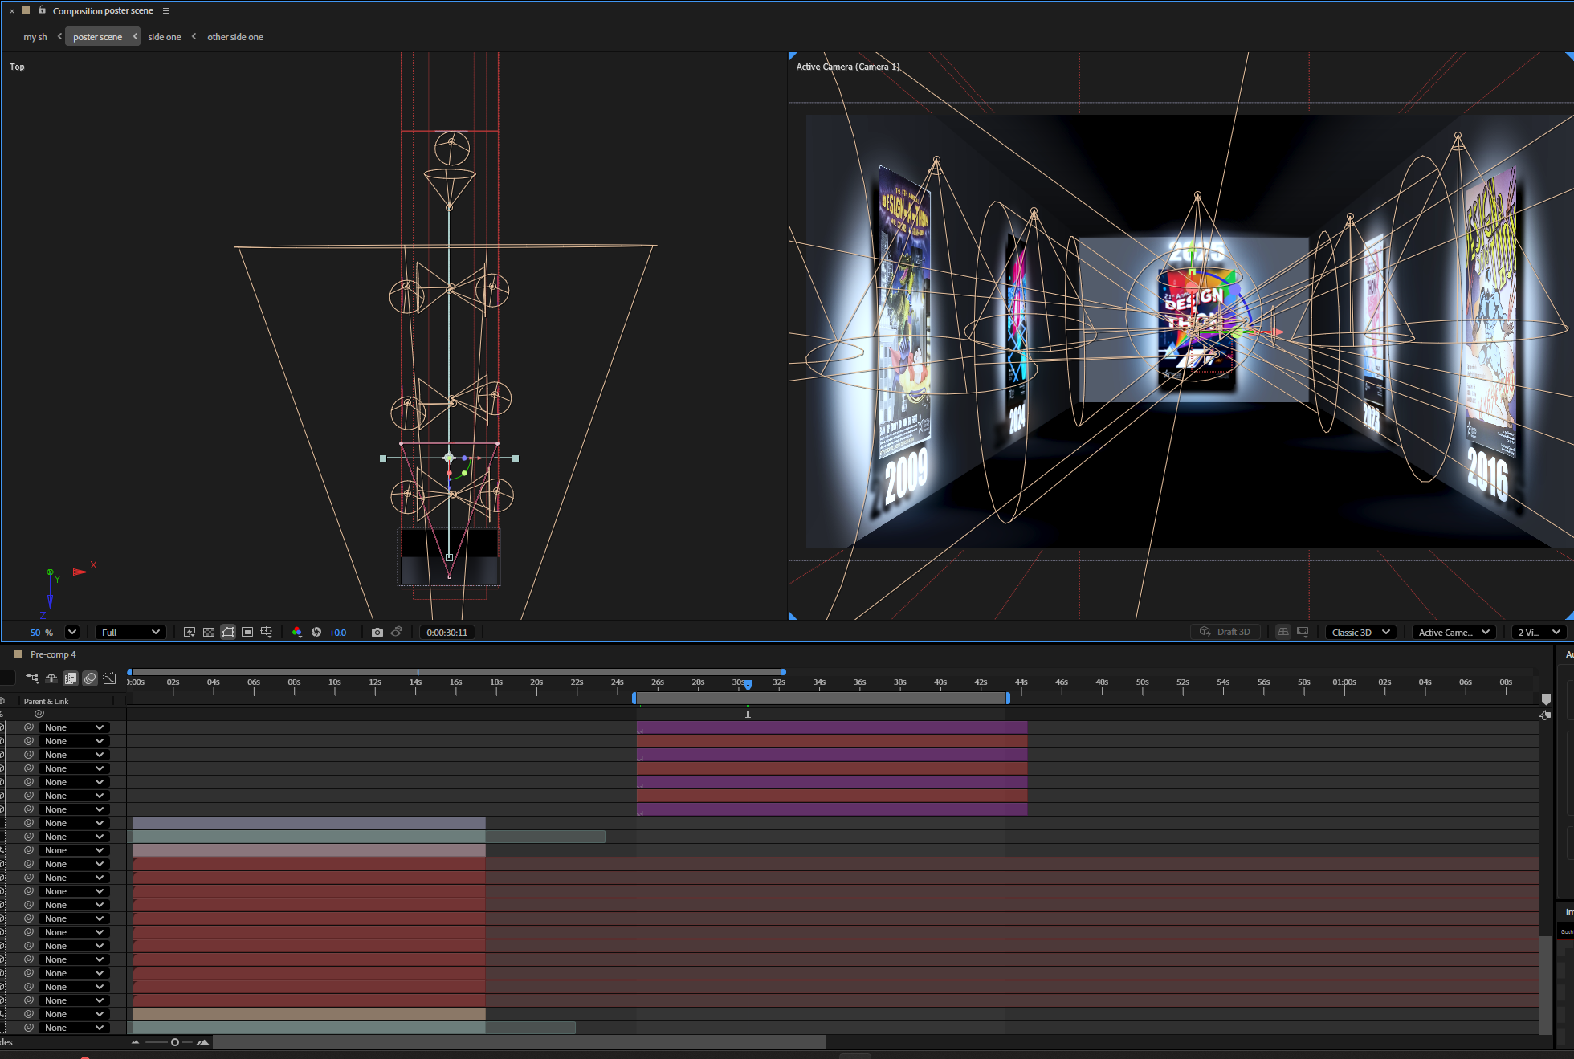Open the Active Camera view dropdown
The image size is (1574, 1059).
pyautogui.click(x=1454, y=633)
